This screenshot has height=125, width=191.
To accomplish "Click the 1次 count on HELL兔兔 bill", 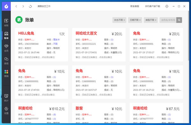I will (62, 34).
